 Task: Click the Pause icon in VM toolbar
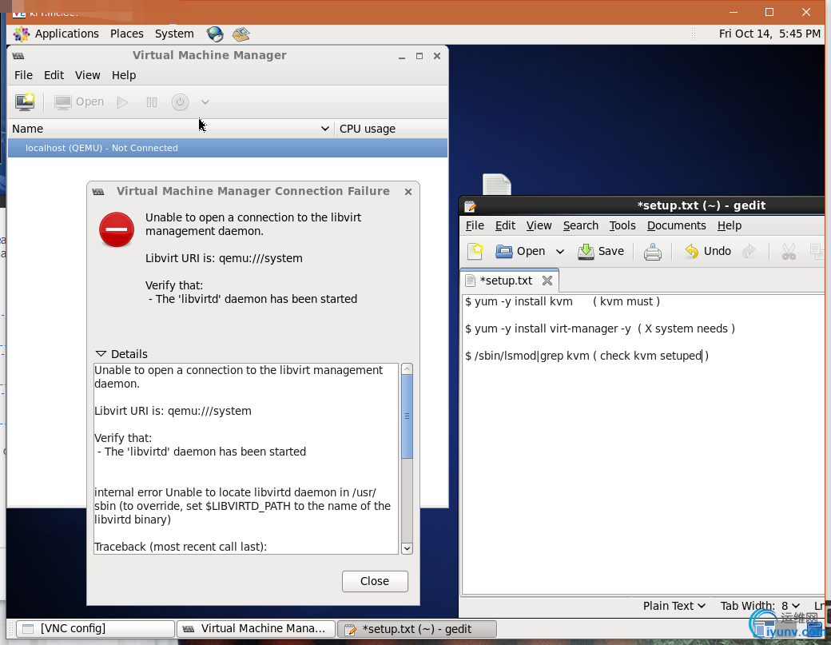click(x=152, y=102)
